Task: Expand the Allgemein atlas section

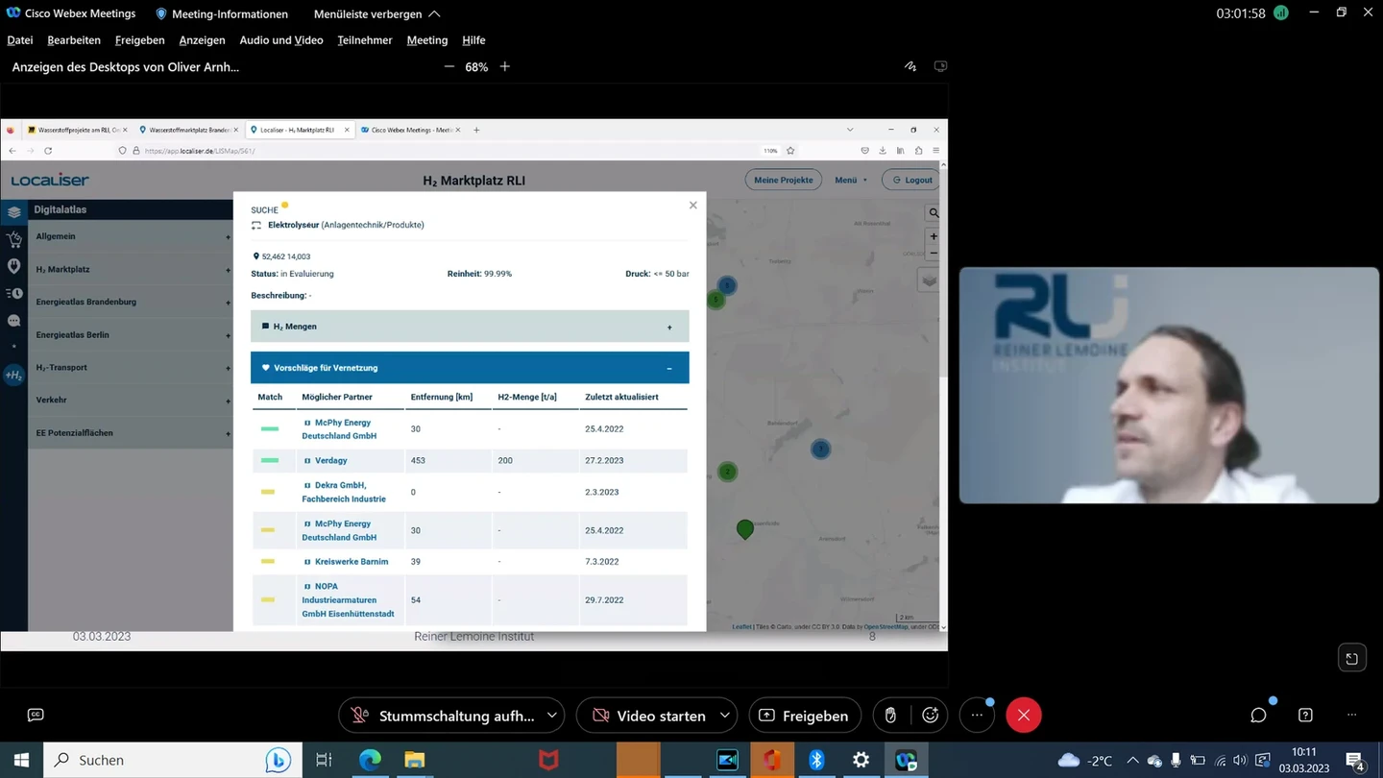Action: tap(130, 236)
